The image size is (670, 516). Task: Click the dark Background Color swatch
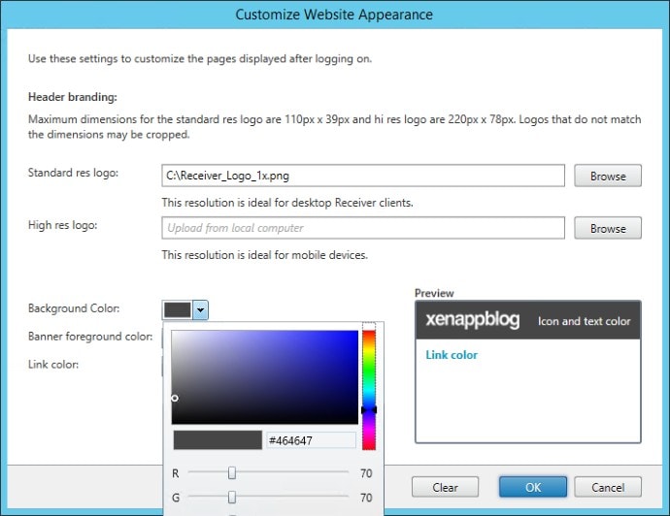pyautogui.click(x=177, y=310)
